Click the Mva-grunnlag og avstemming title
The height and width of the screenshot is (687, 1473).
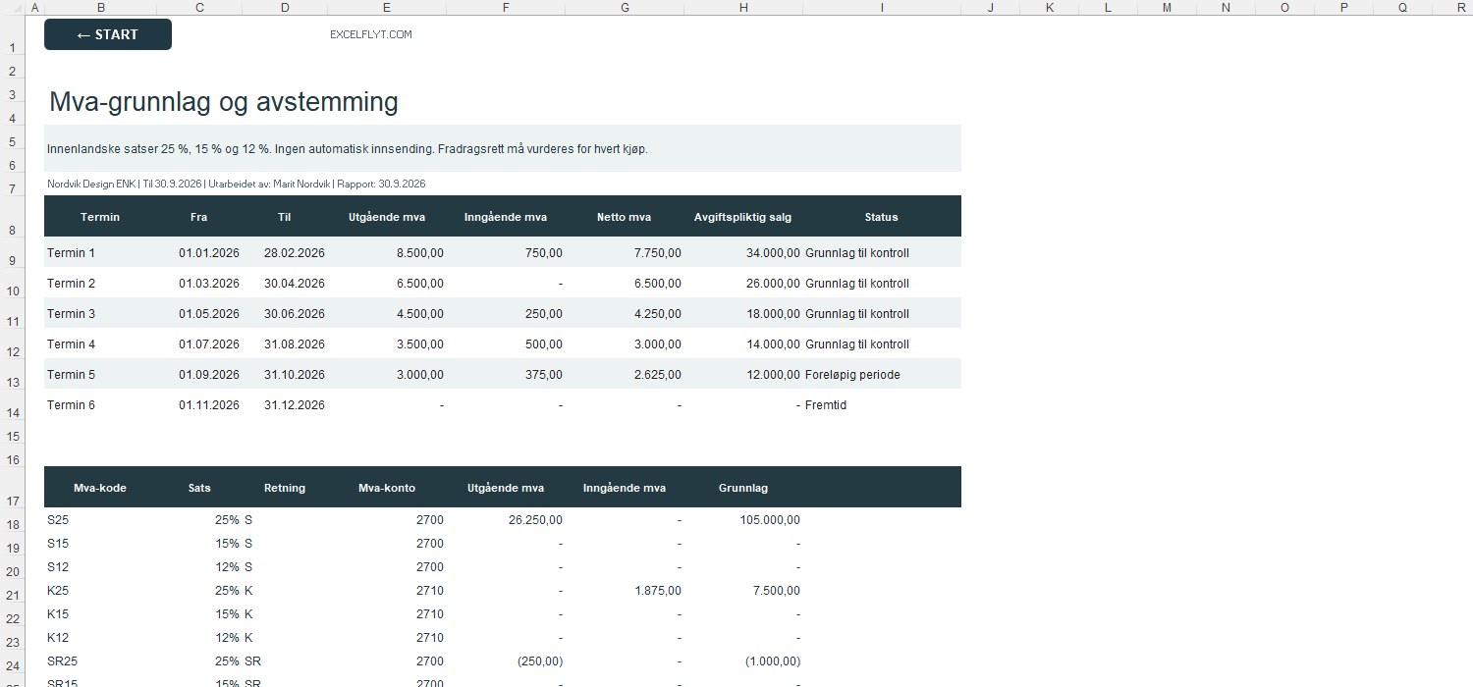coord(224,102)
